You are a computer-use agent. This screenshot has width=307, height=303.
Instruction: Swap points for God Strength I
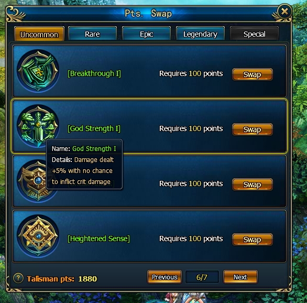pyautogui.click(x=252, y=129)
